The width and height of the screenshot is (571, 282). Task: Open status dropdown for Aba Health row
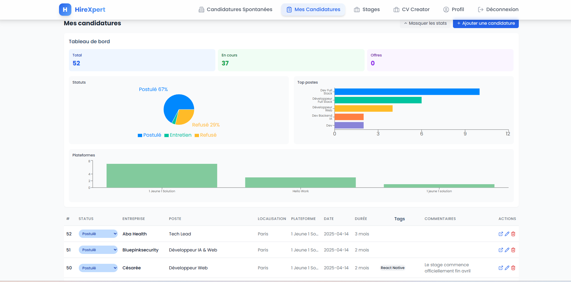[98, 234]
